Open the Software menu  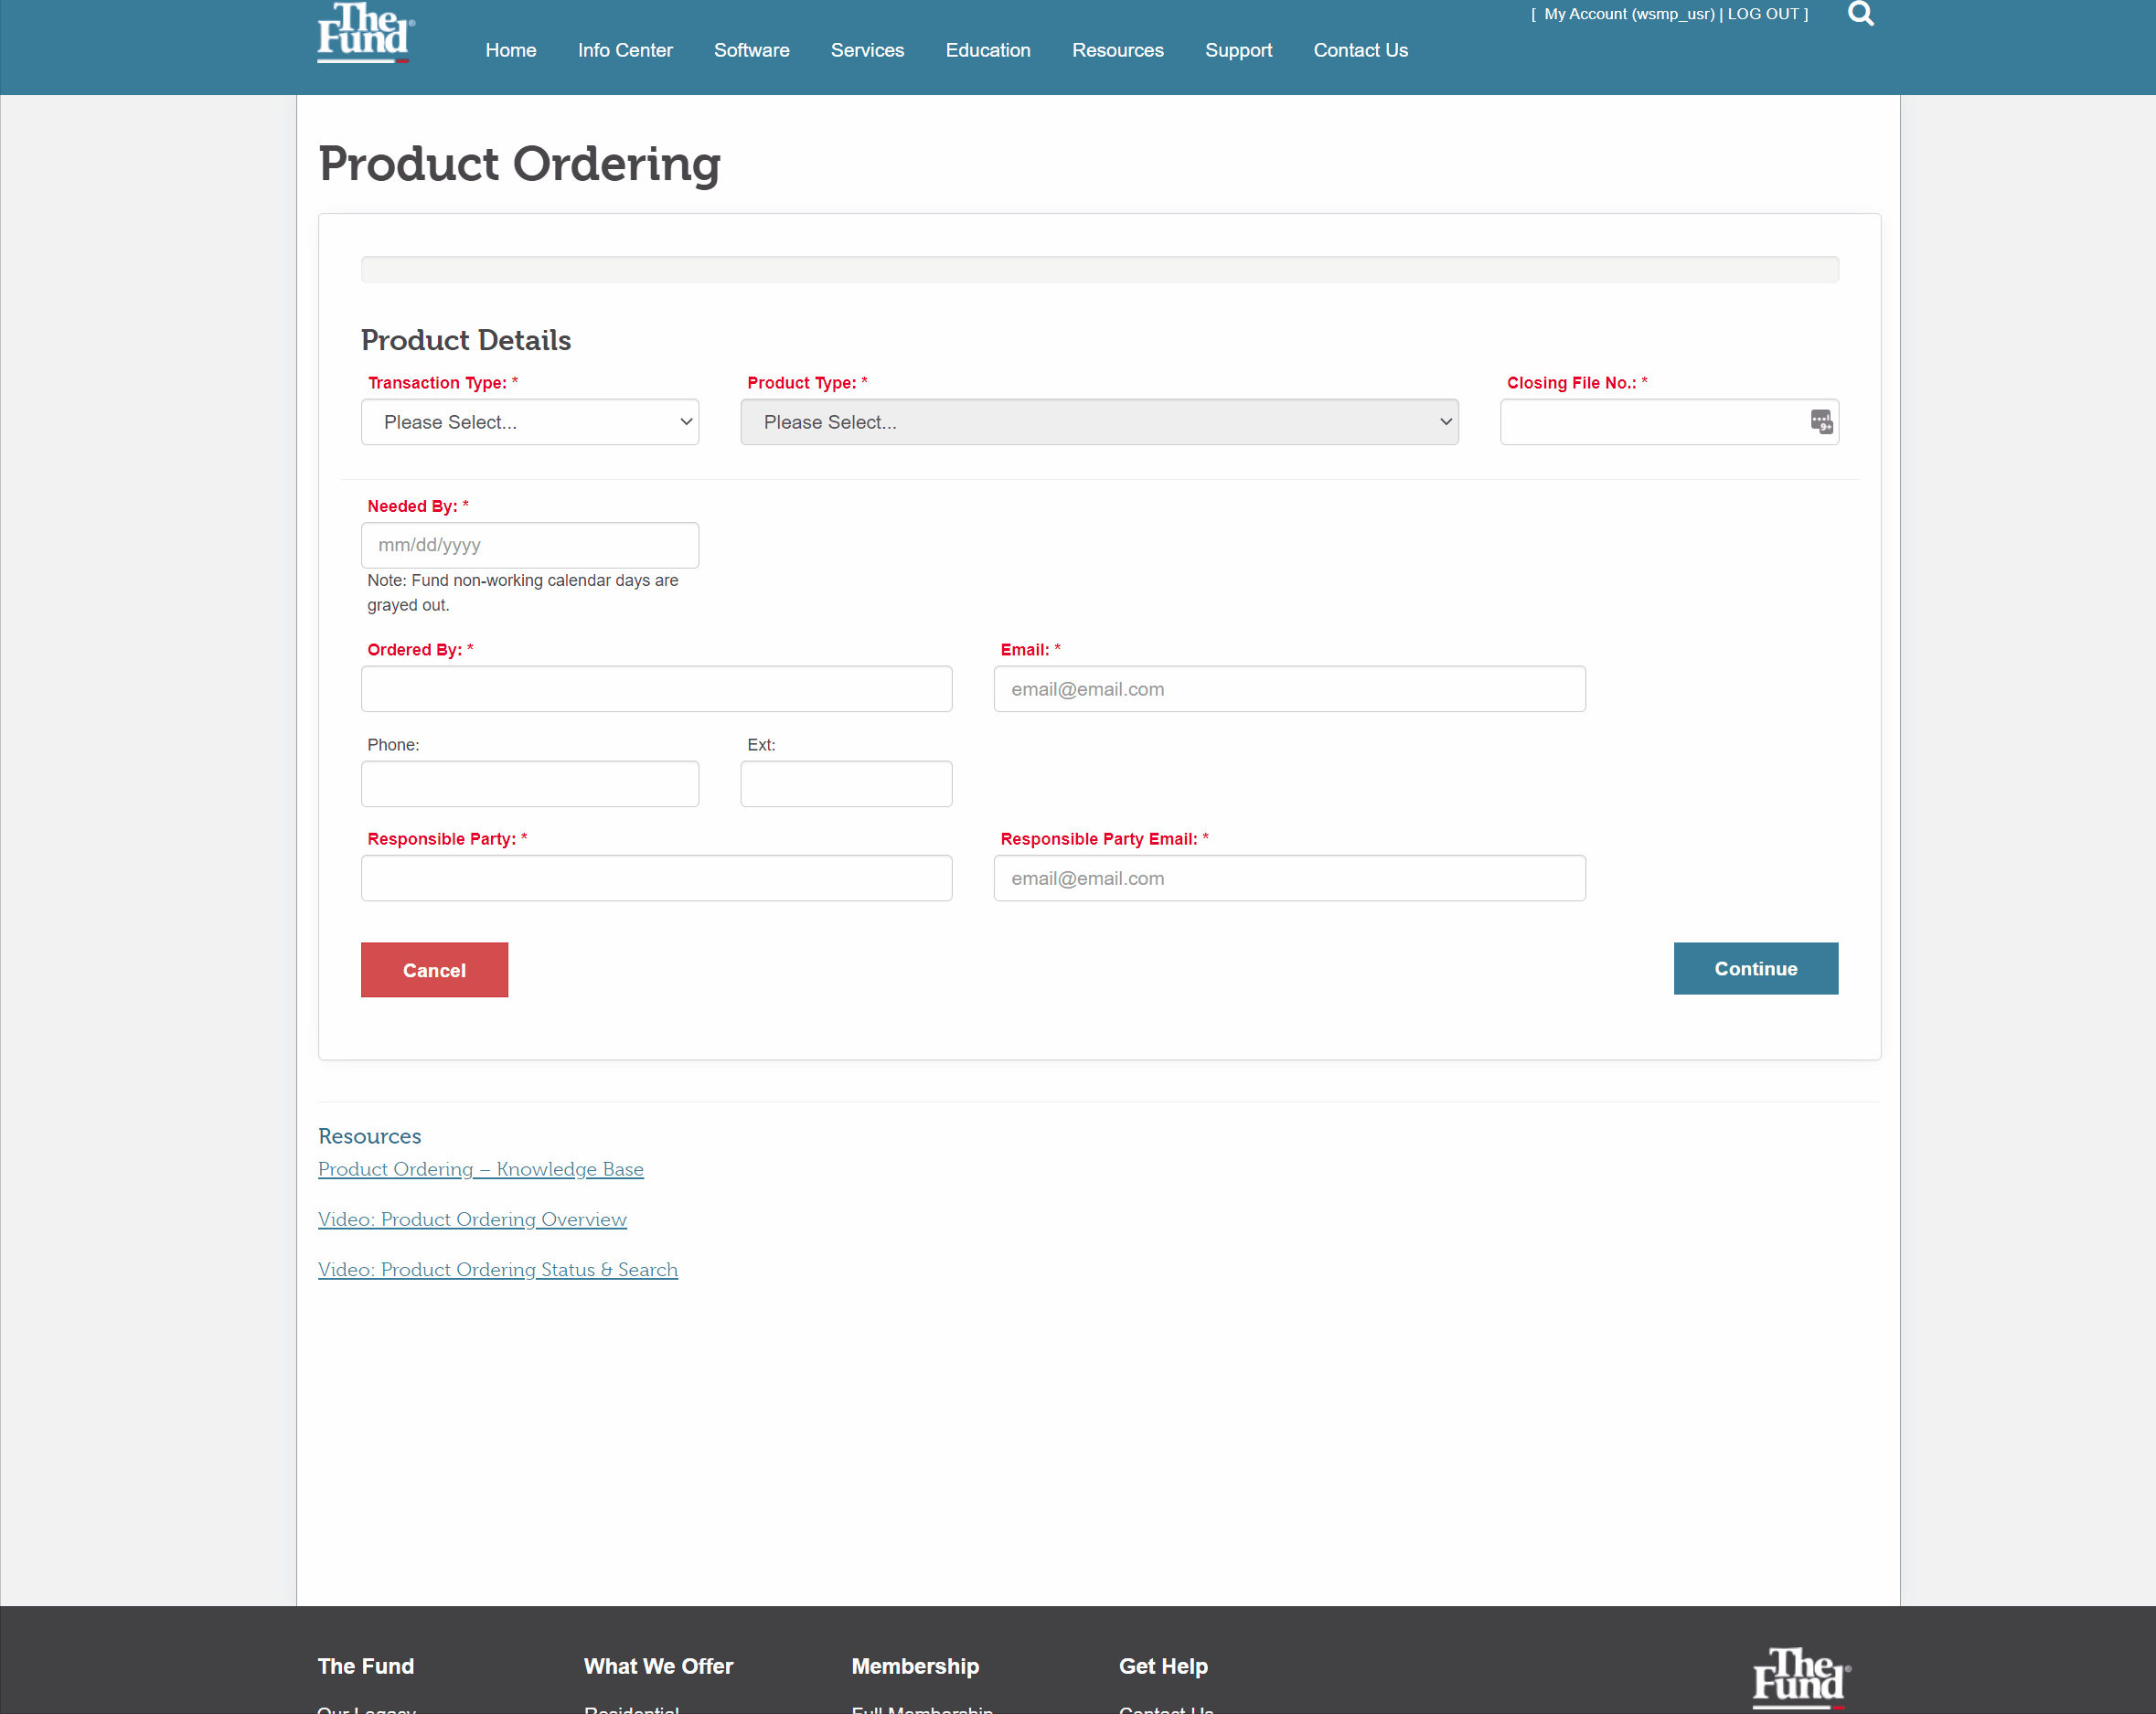click(x=751, y=50)
